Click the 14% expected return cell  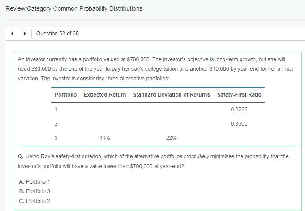tap(105, 138)
